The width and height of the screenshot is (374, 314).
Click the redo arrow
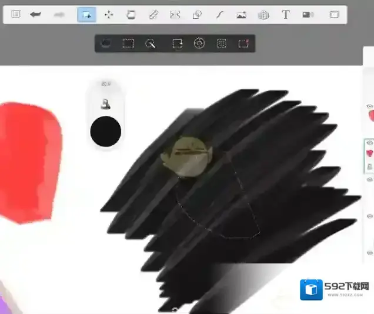coord(59,15)
